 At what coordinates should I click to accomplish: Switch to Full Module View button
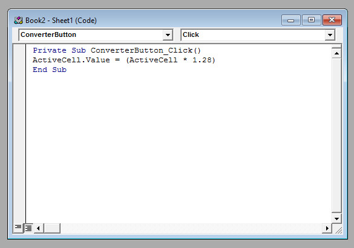tap(28, 228)
